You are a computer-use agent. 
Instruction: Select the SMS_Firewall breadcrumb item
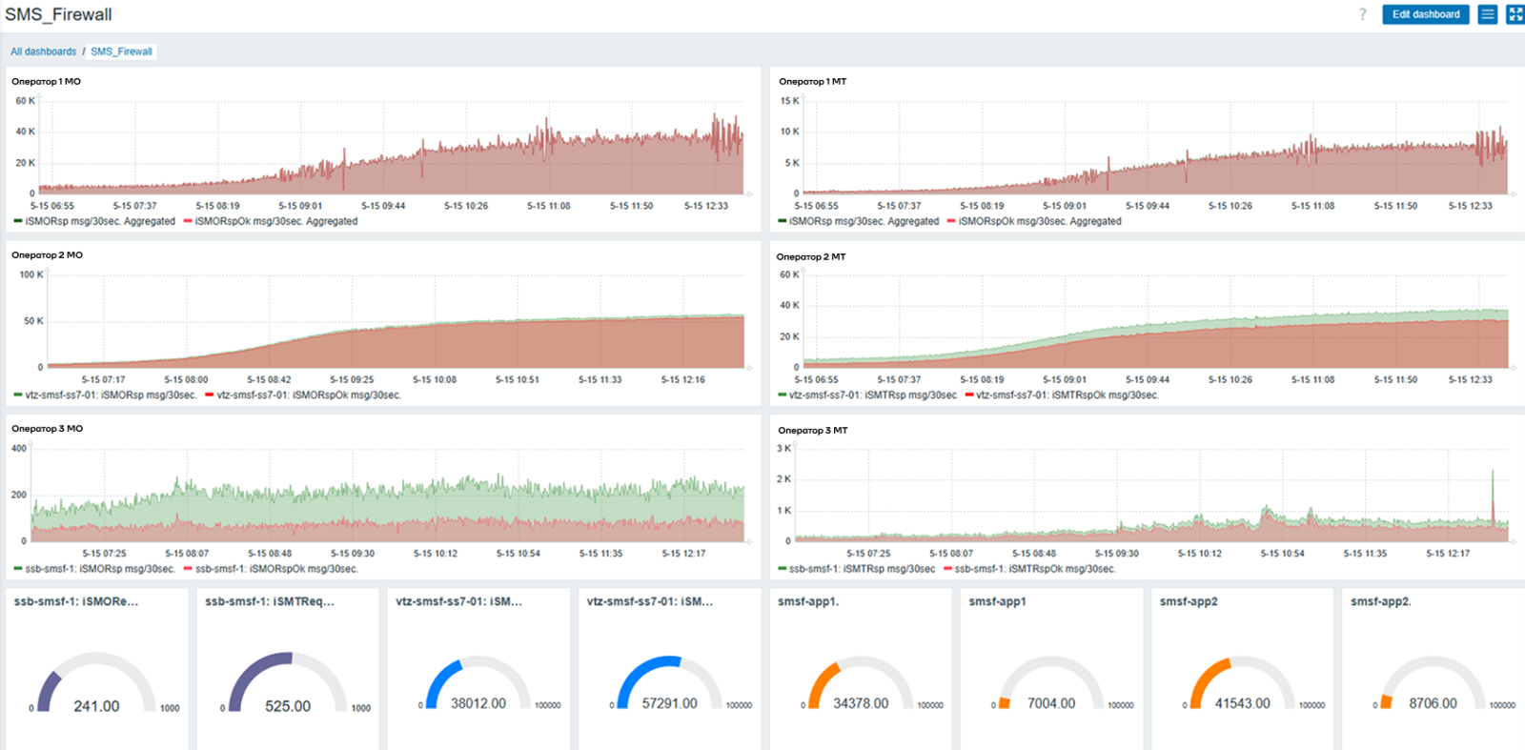tap(121, 51)
